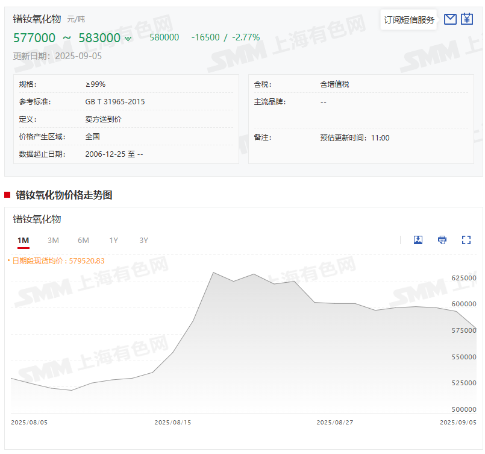485x454 pixels.
Task: Toggle the 日期段现货均价 legend line
Action: click(x=55, y=261)
